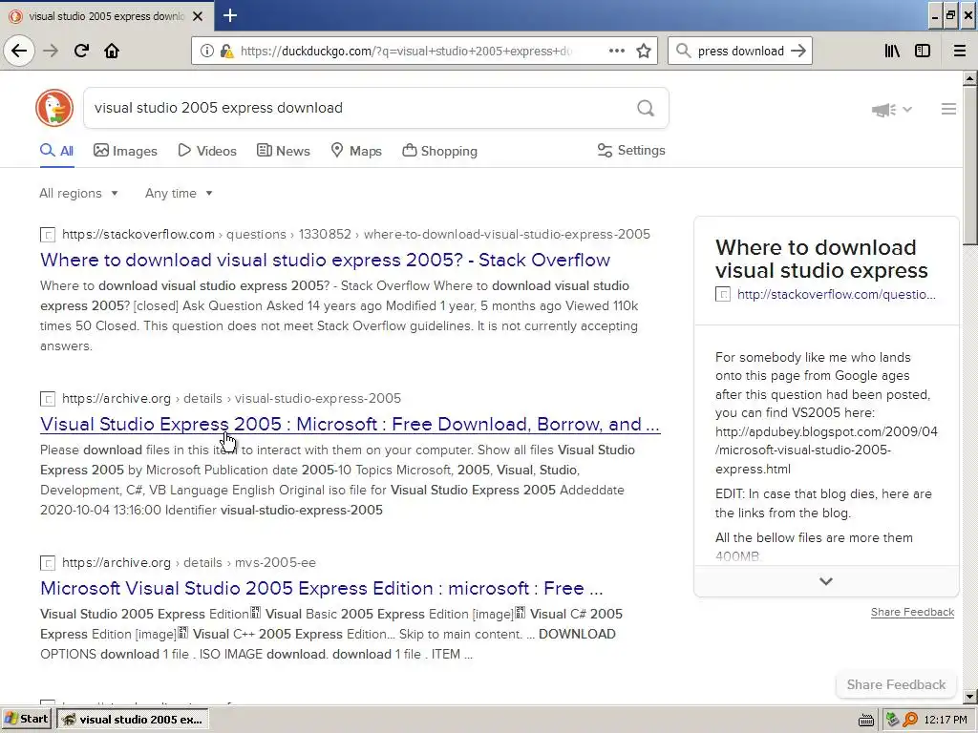Open the stackoverflow.com/questio... answer link
Viewport: 978px width, 733px height.
click(x=836, y=294)
